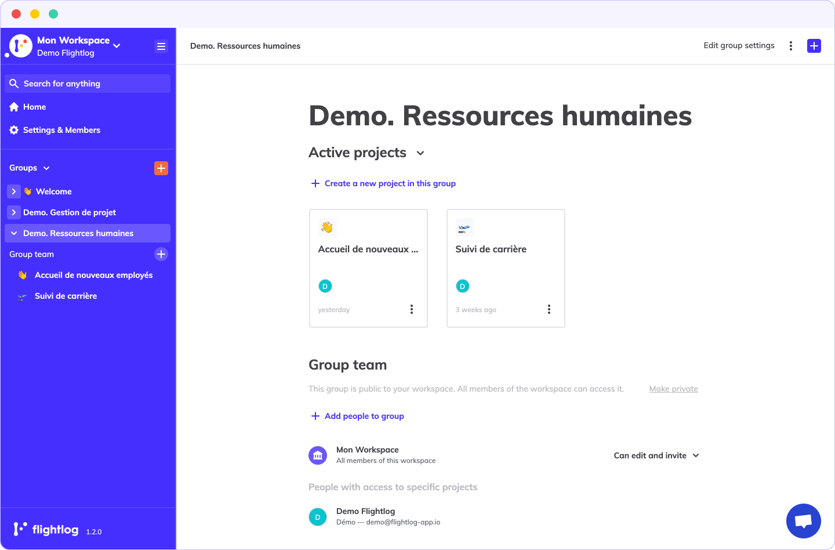Click Demo Flightlog D avatar in people list
This screenshot has width=835, height=550.
[318, 517]
